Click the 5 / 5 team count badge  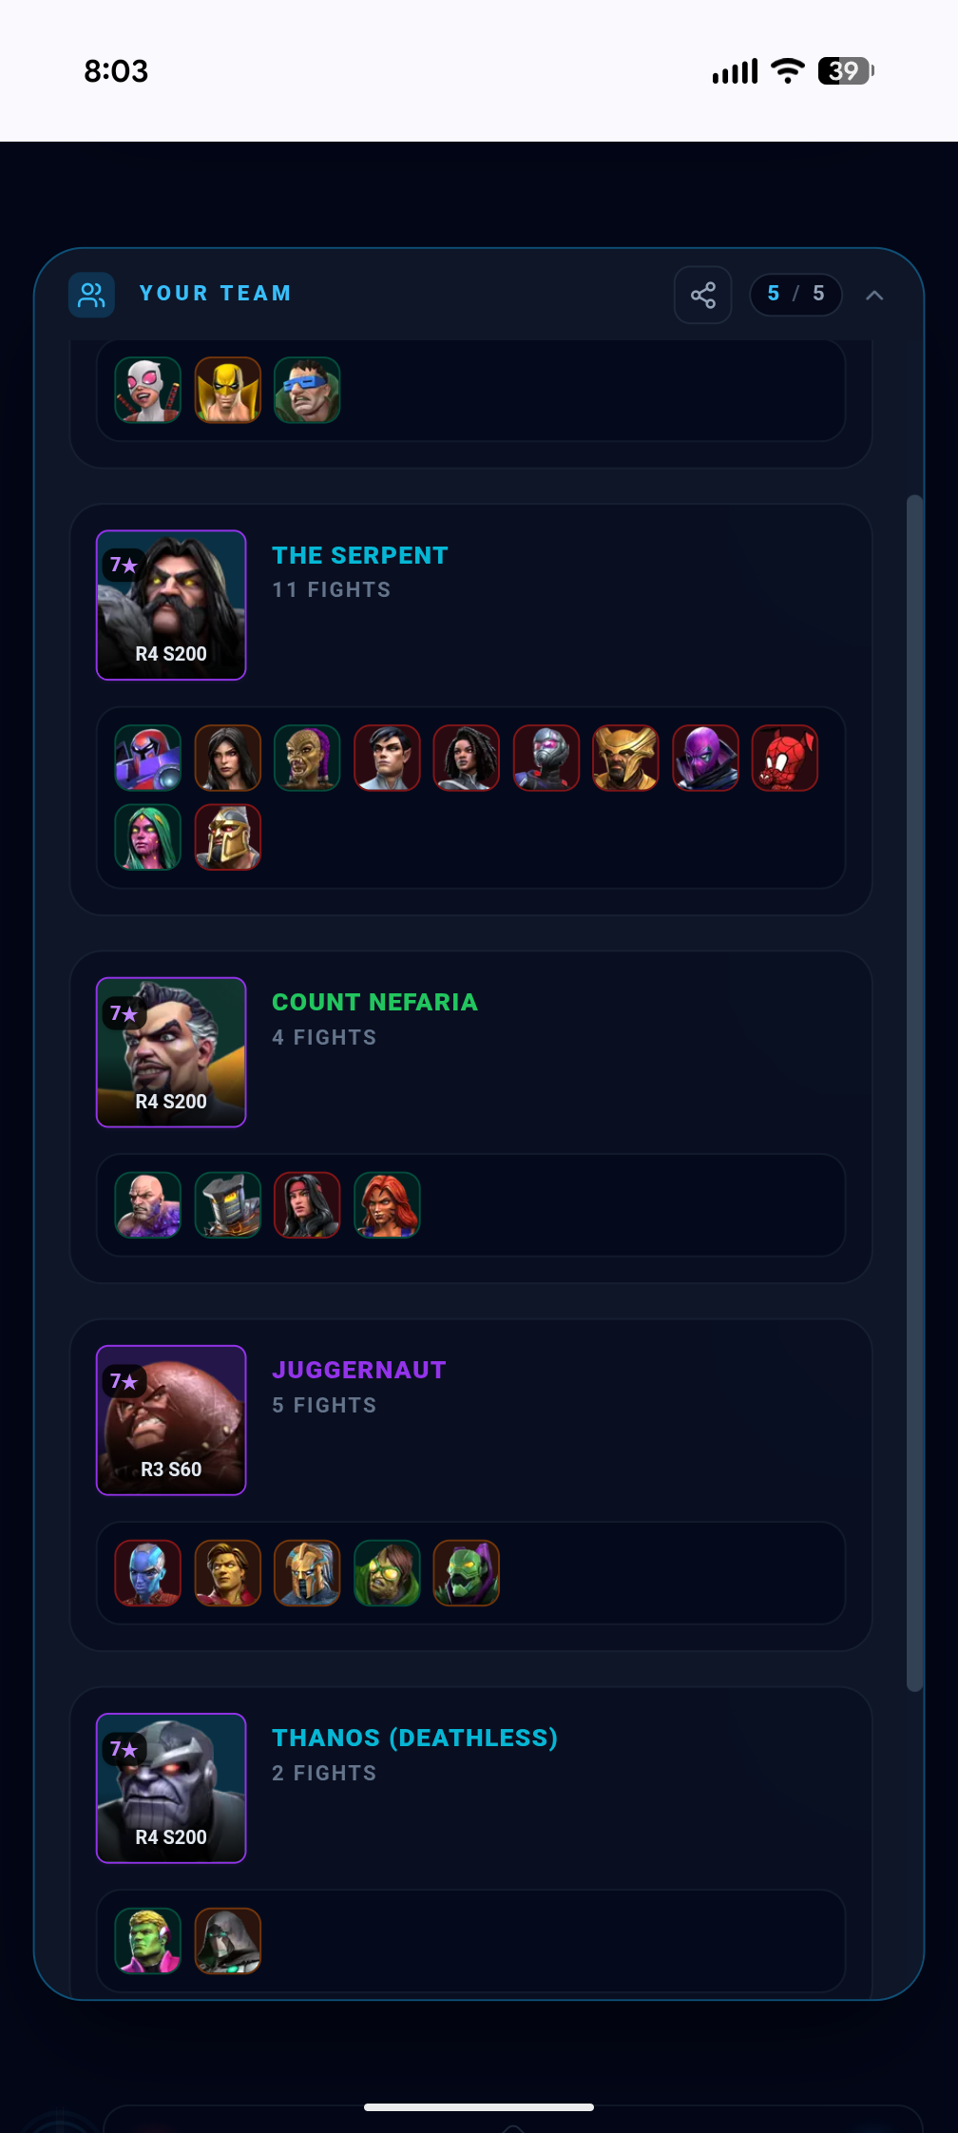[796, 294]
